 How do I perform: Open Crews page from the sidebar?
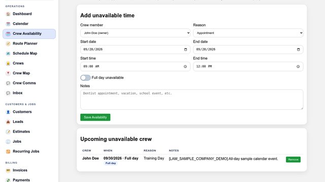29,63
